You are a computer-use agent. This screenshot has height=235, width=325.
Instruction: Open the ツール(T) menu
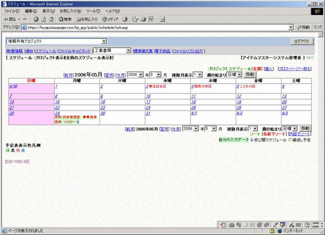pyautogui.click(x=93, y=11)
